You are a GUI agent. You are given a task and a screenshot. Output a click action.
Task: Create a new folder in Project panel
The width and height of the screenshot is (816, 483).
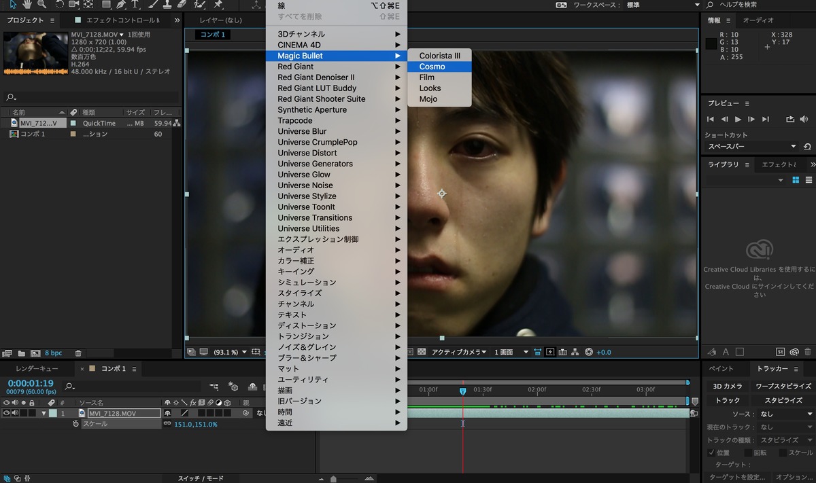coord(22,353)
